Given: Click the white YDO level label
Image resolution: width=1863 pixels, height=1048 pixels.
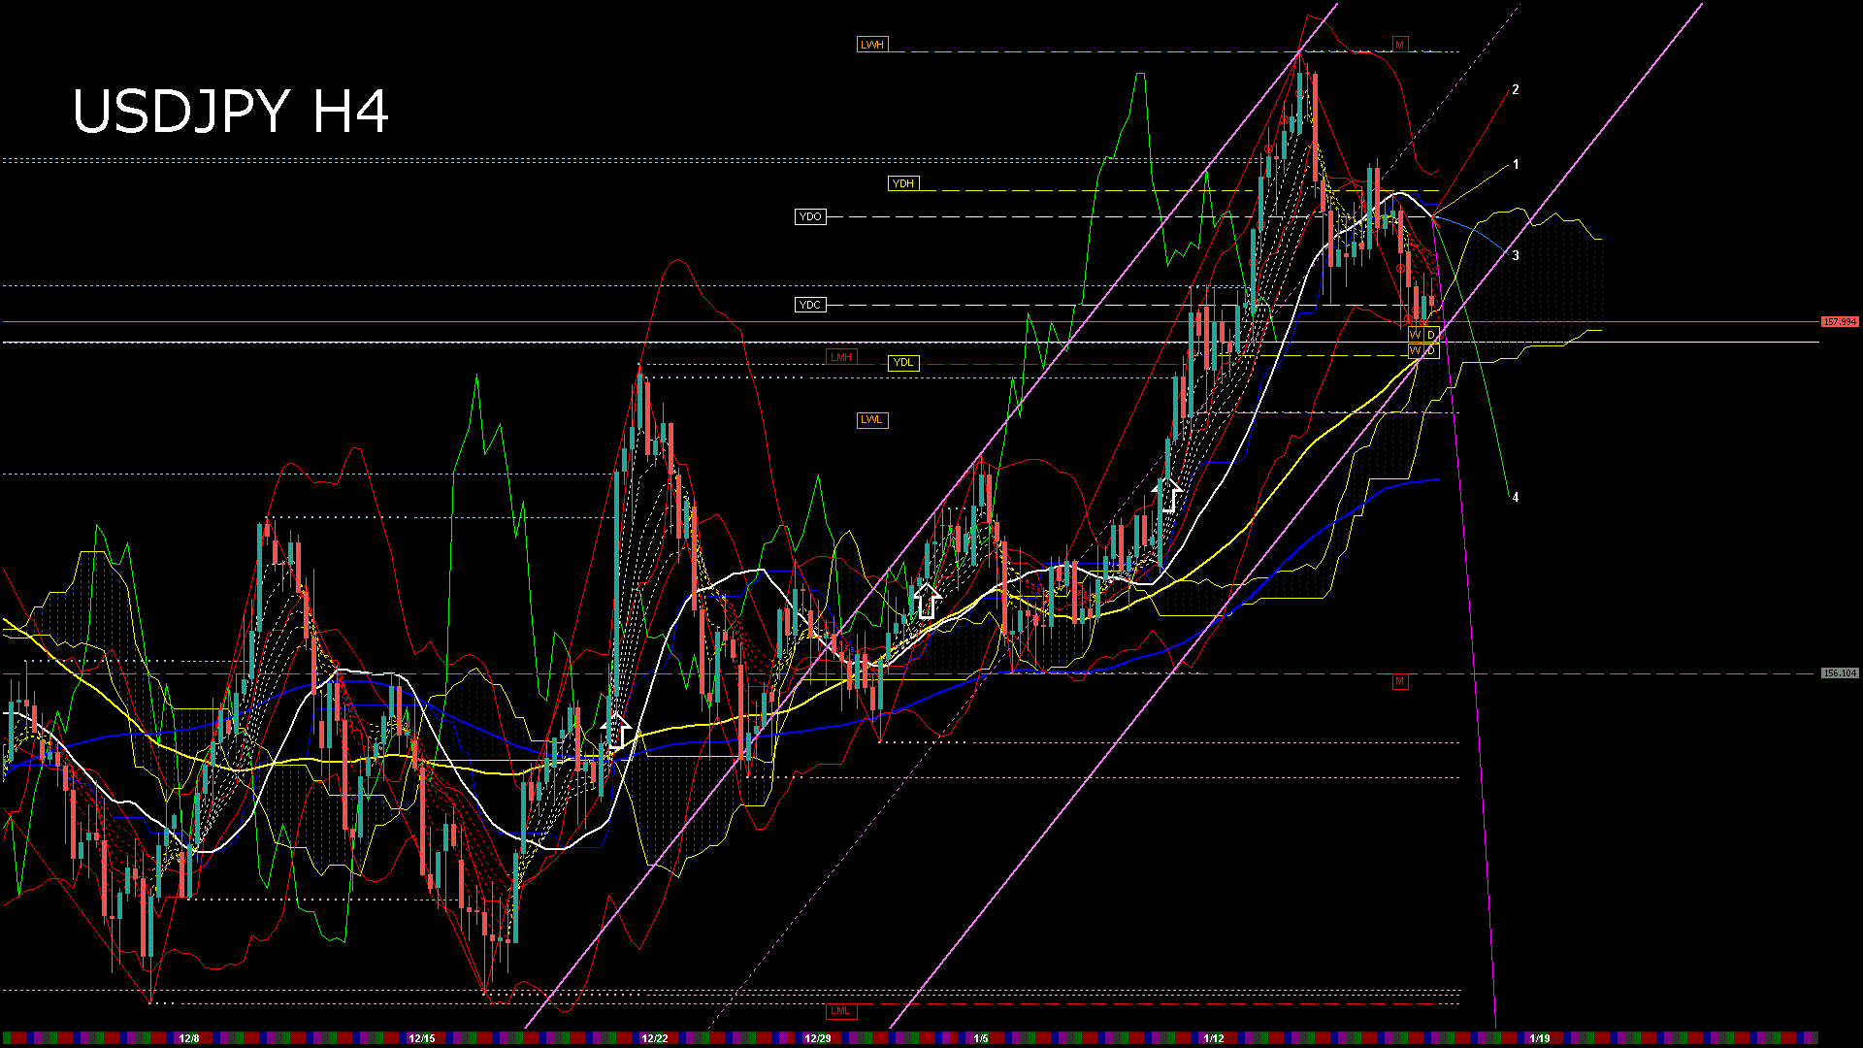Looking at the screenshot, I should (810, 216).
